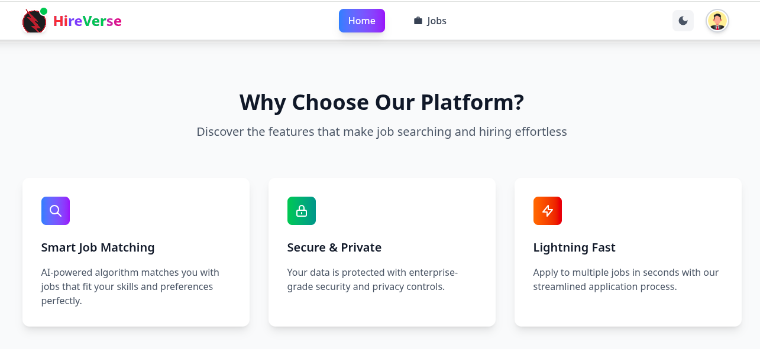Switch to the Home tab
Viewport: 760px width, 349px height.
pos(361,20)
